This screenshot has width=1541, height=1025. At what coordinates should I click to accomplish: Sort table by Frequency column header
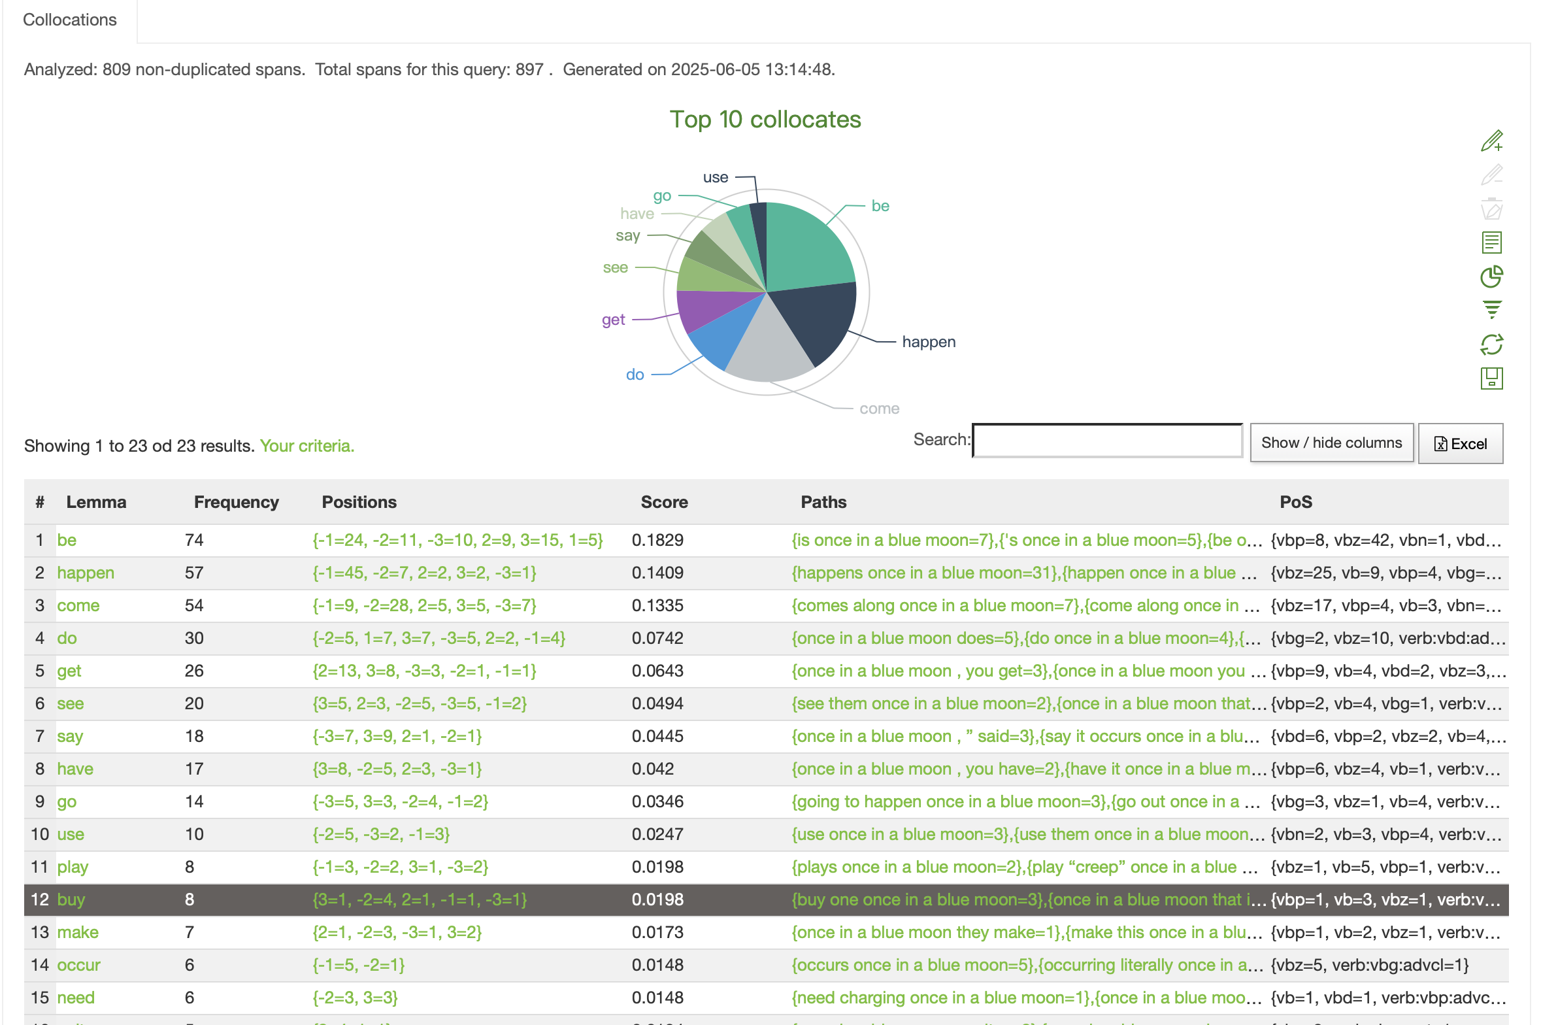[x=236, y=502]
